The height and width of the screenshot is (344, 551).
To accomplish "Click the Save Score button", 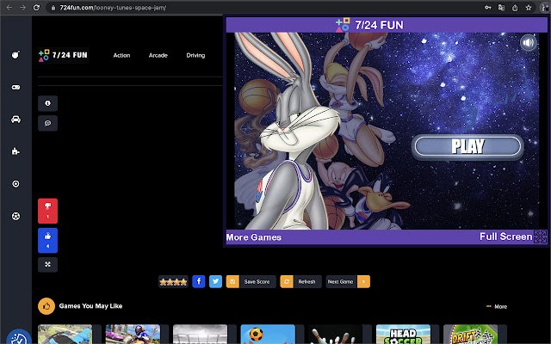I will coord(251,281).
